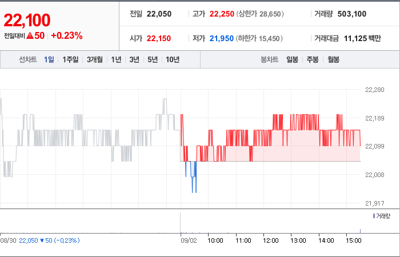Image resolution: width=400 pixels, height=257 pixels.
Task: Click the 전일 value 22,050
Action: 159,14
